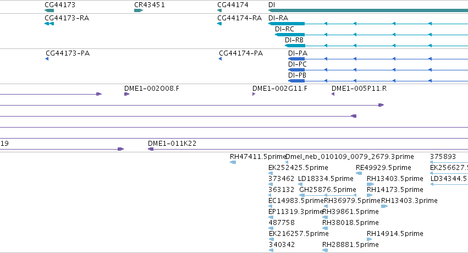Select the Dl-RA transcript label
The image size is (468, 253).
[278, 18]
